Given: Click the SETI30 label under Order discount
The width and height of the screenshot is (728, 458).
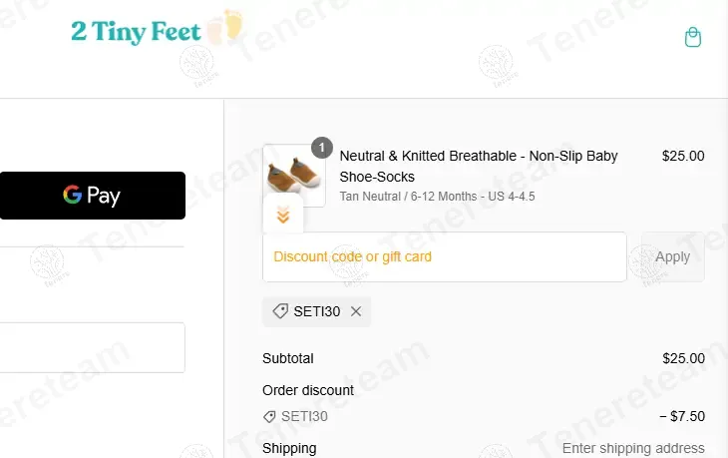Looking at the screenshot, I should point(304,416).
